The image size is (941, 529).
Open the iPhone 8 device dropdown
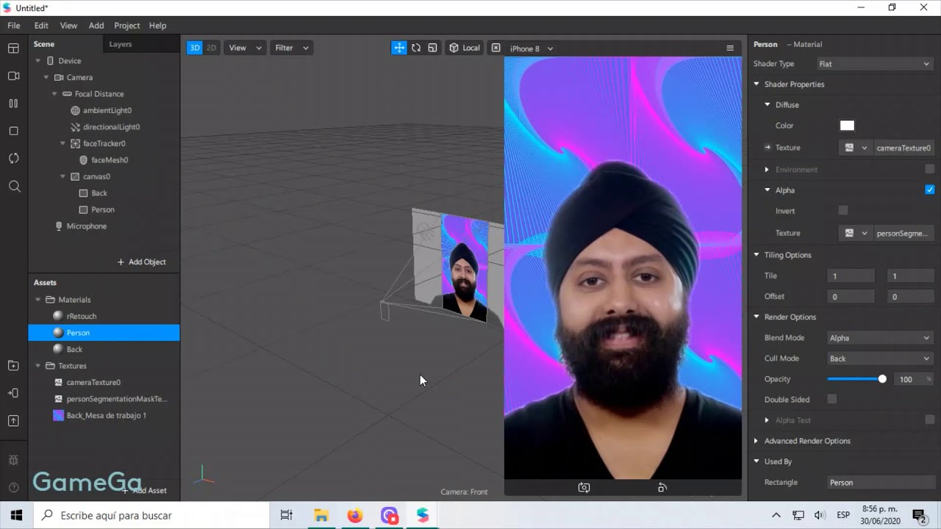[x=532, y=48]
